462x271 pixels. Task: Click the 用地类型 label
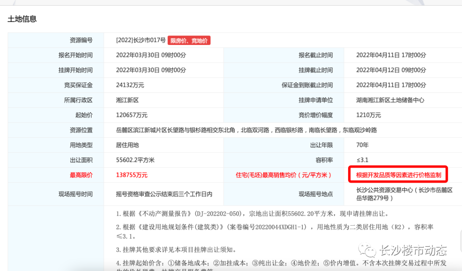click(81, 145)
